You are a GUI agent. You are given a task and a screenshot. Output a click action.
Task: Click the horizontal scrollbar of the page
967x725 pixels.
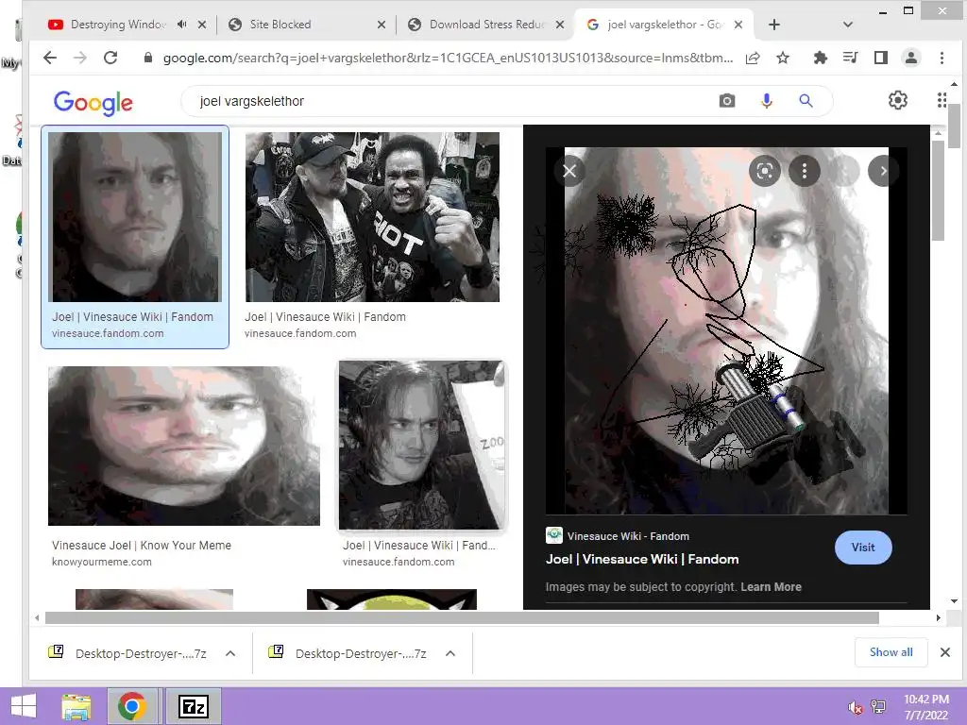pyautogui.click(x=462, y=617)
